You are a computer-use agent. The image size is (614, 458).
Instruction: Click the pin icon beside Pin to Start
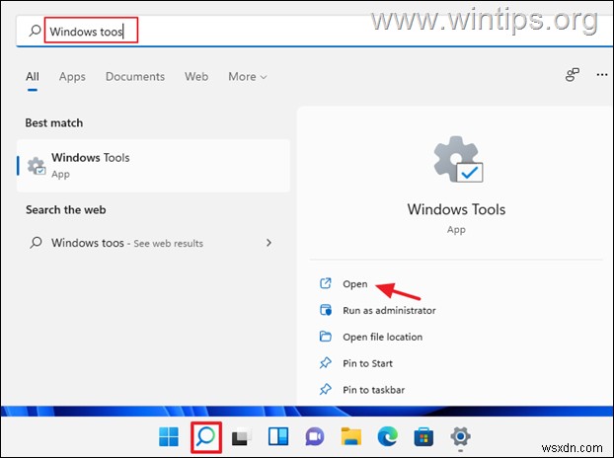click(x=326, y=363)
